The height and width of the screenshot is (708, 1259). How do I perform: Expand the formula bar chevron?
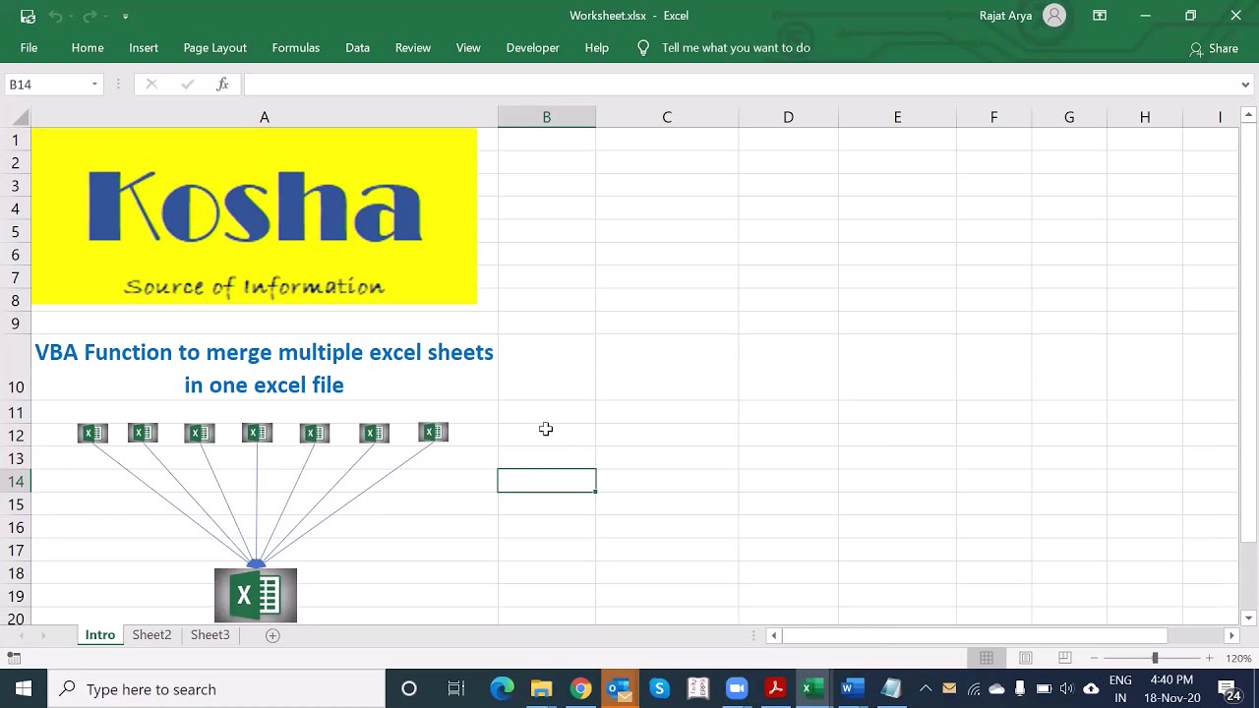coord(1245,85)
